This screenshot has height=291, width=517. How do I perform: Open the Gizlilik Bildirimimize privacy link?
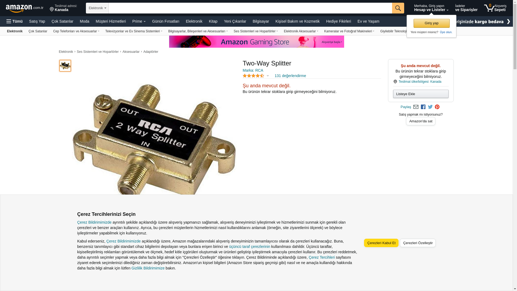click(x=148, y=268)
